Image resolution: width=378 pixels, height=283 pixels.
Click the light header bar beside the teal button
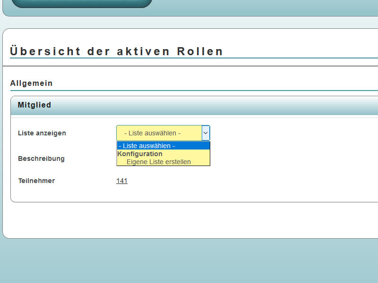point(265,7)
